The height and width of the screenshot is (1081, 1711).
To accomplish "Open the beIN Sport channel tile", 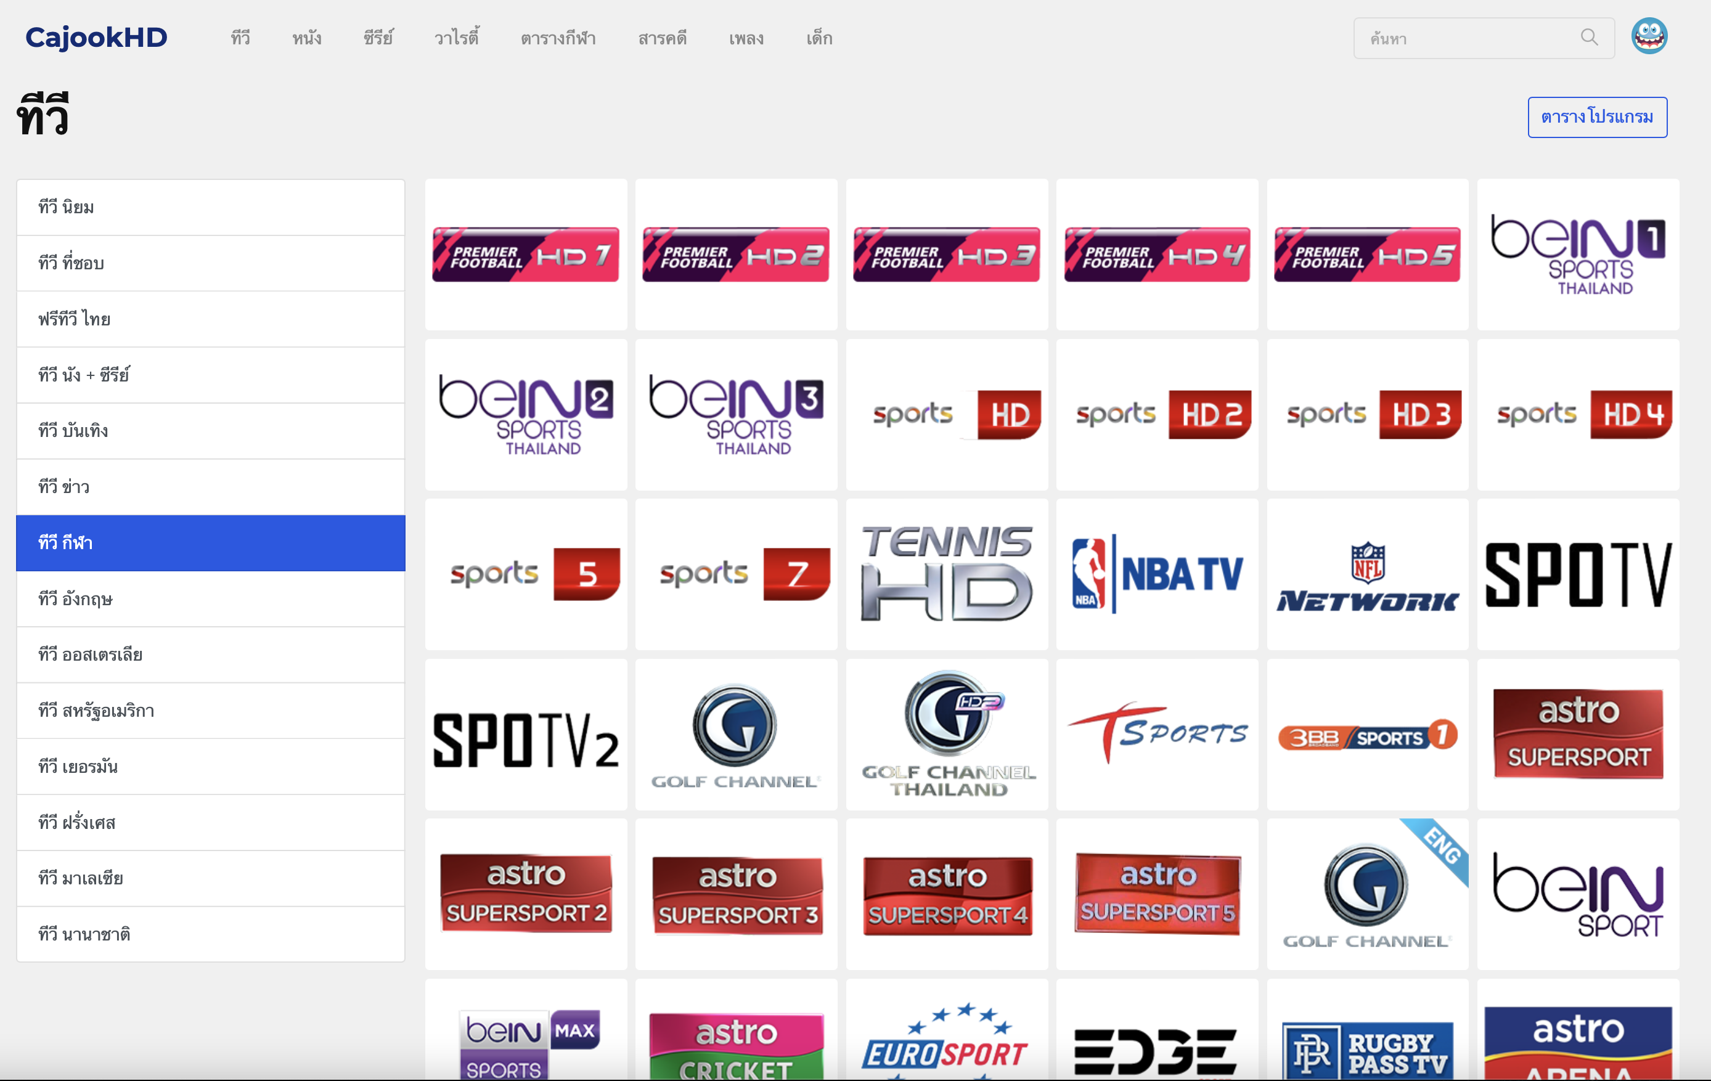I will click(1578, 894).
